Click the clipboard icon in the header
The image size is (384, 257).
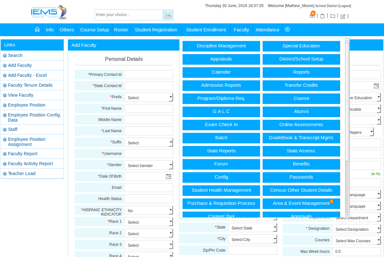pyautogui.click(x=323, y=16)
